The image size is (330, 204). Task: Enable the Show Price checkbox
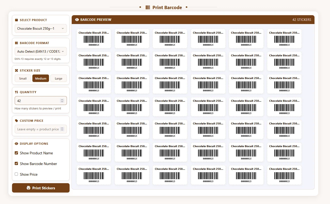(16, 174)
